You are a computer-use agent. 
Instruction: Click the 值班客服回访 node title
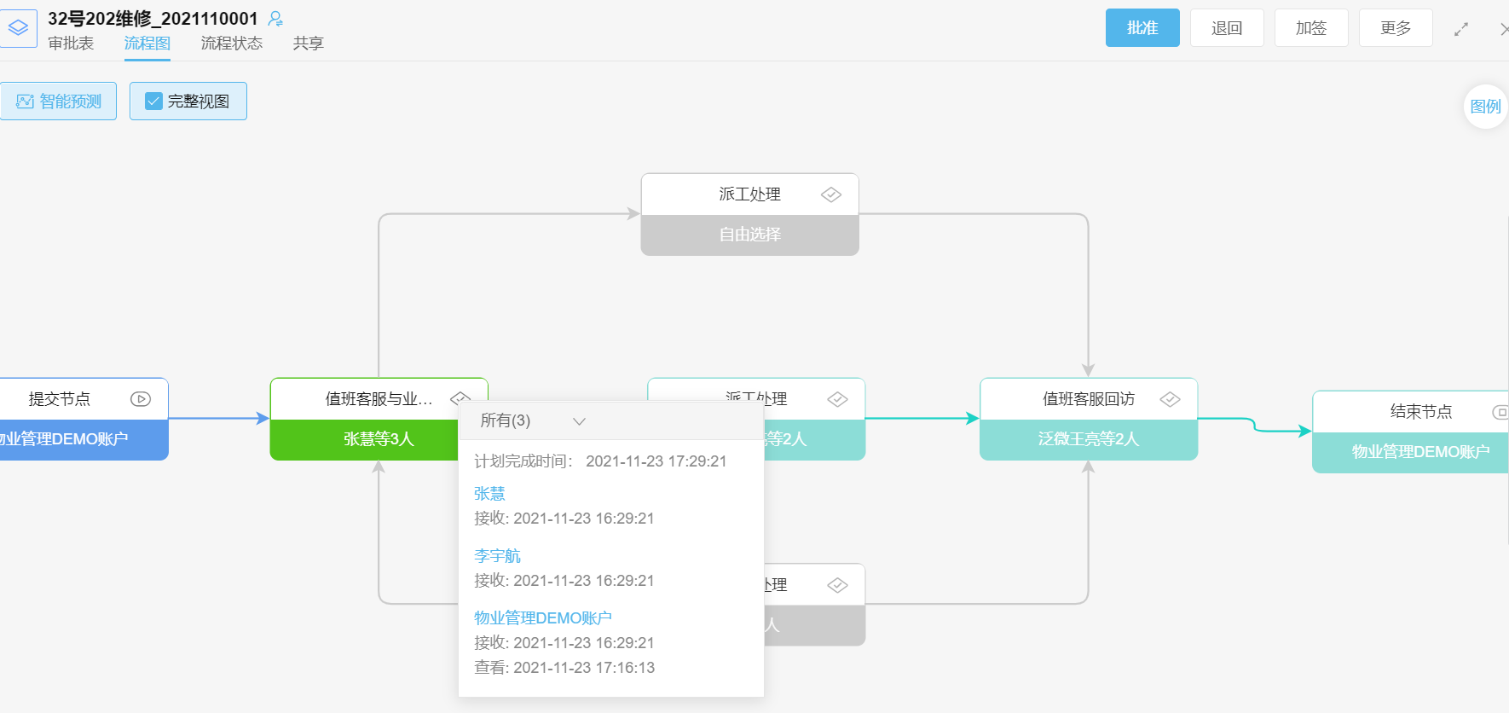click(x=1089, y=399)
